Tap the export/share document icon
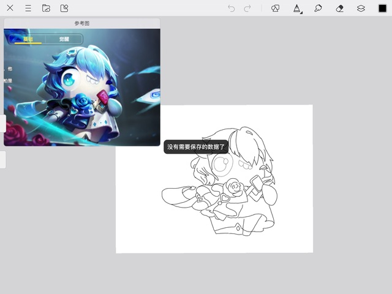The height and width of the screenshot is (294, 392). (64, 8)
